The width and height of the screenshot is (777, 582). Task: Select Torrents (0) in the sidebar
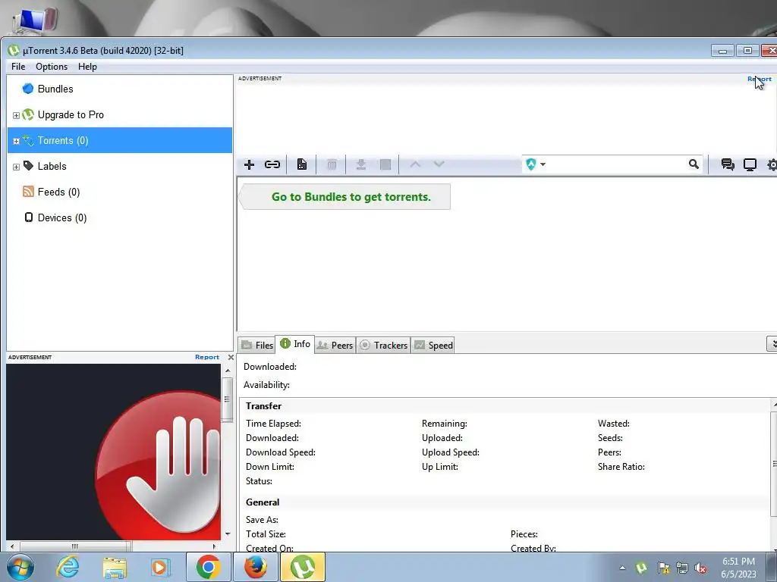119,140
